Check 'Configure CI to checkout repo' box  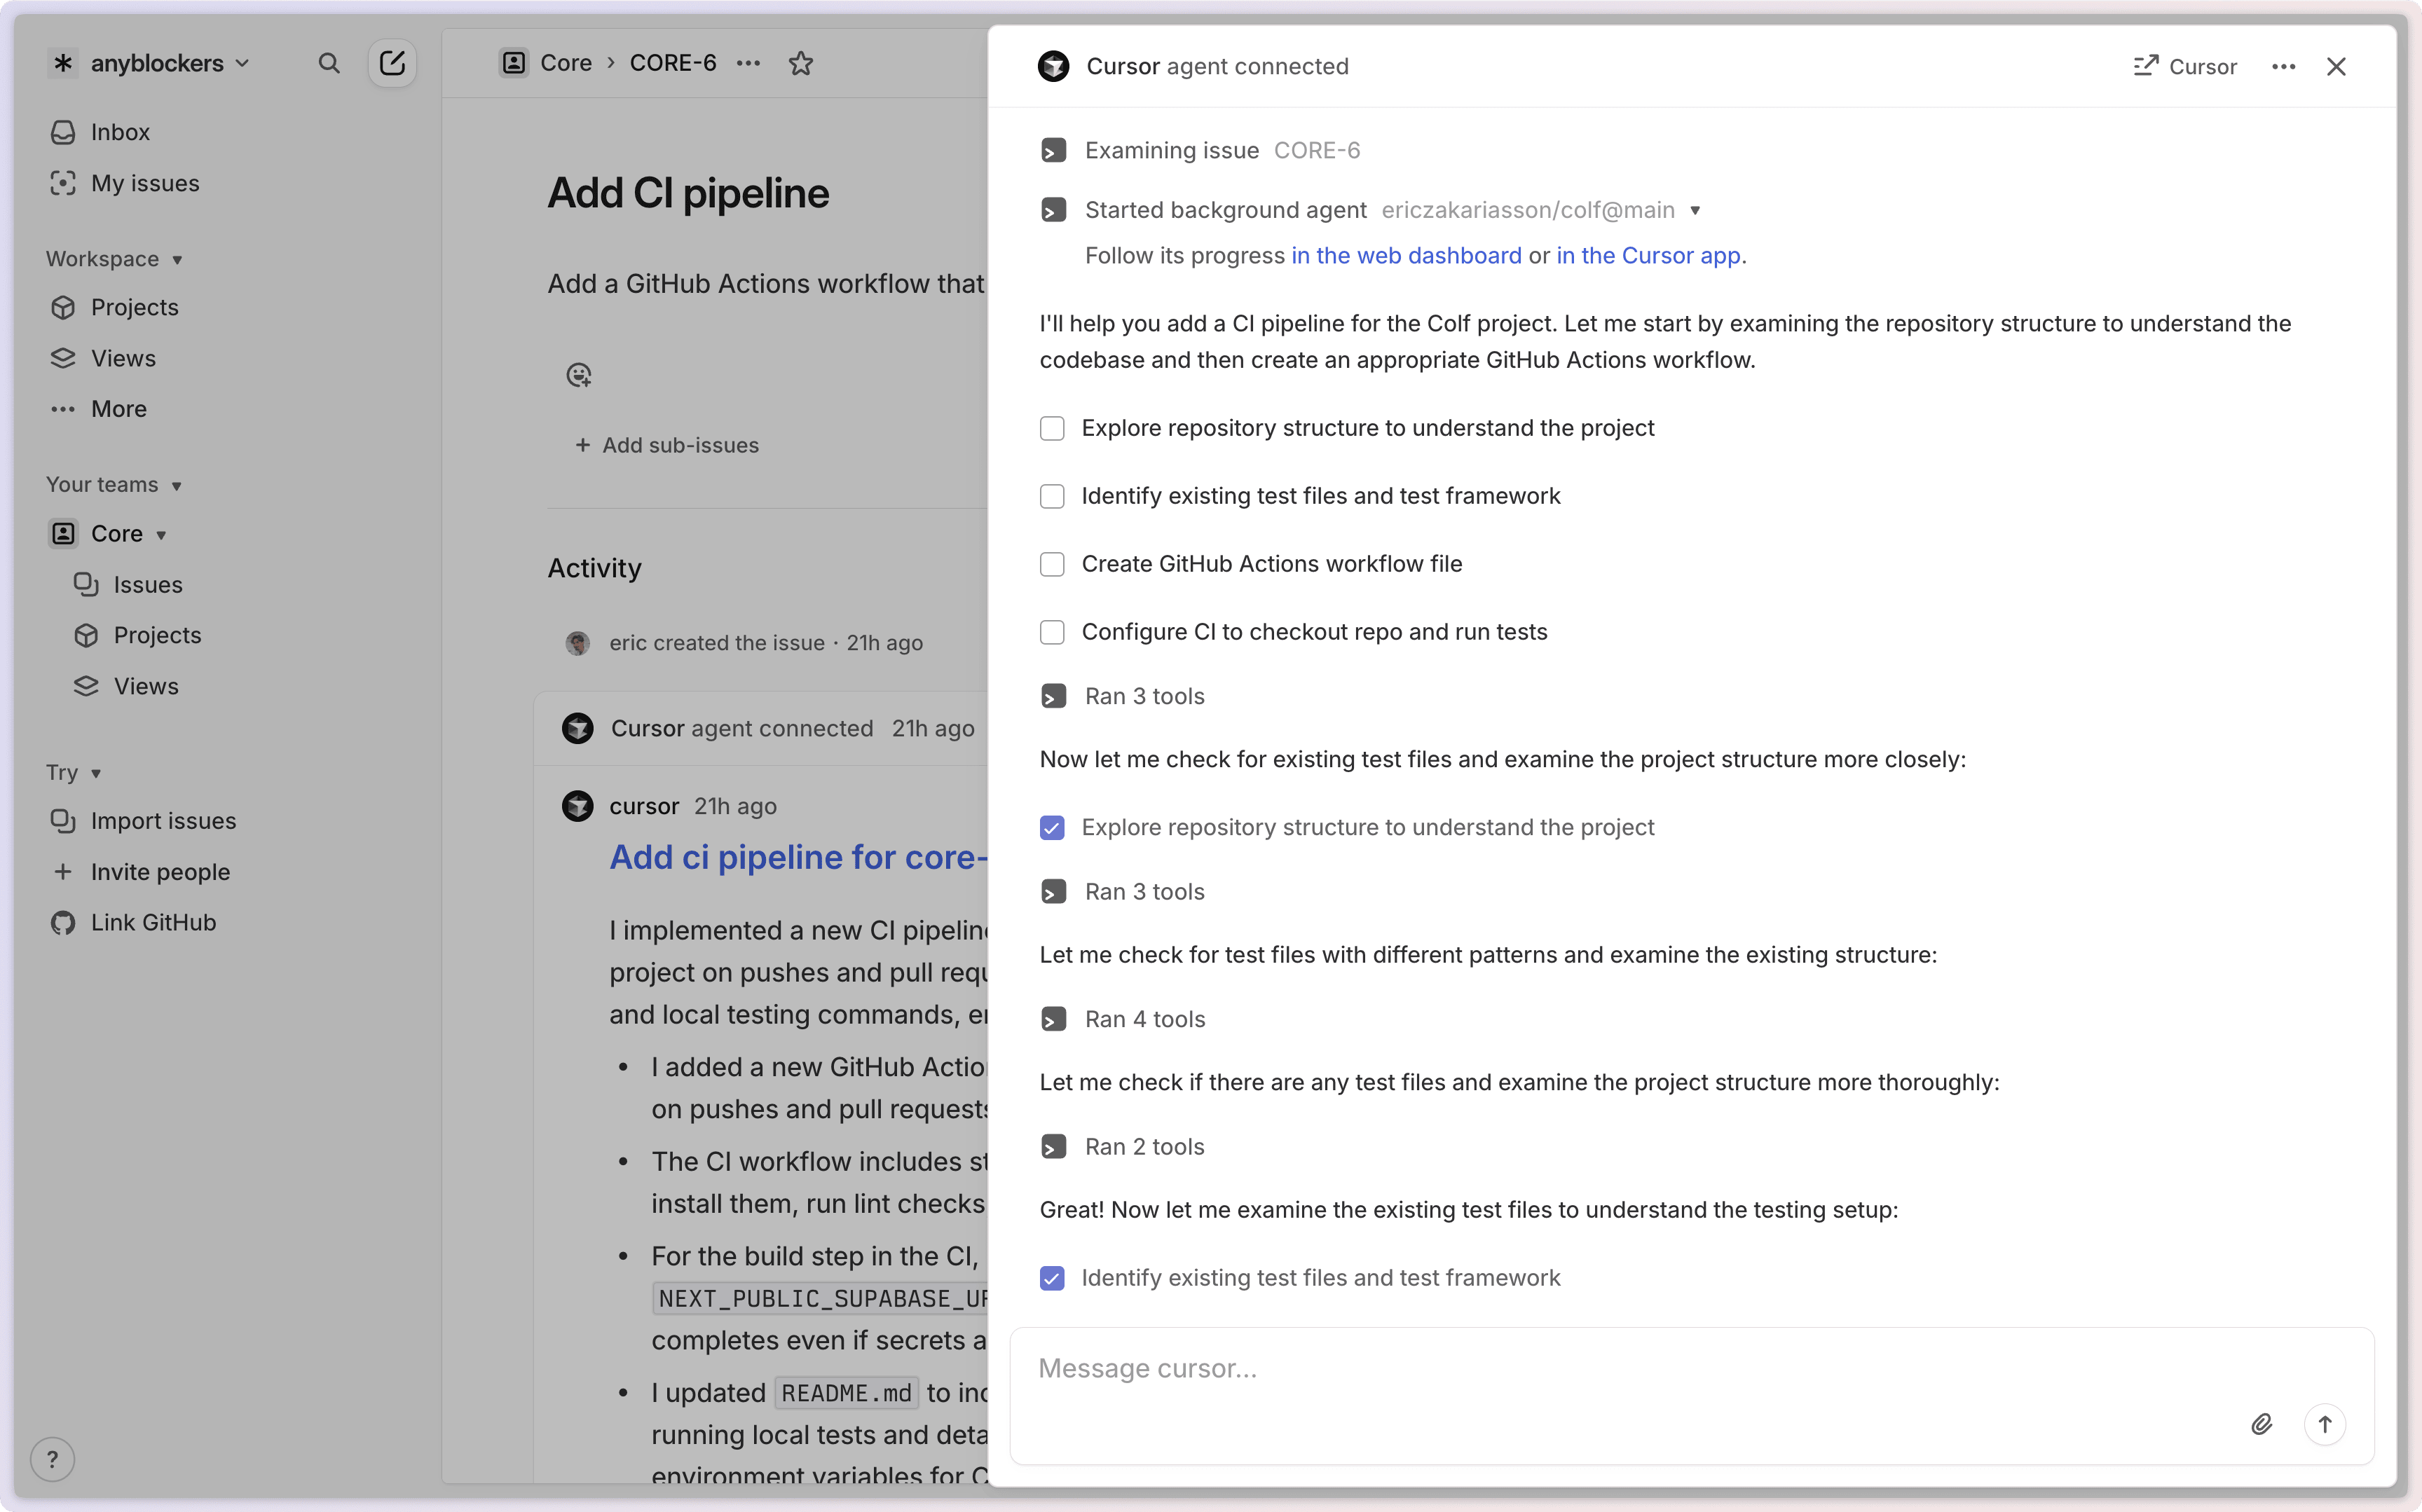(x=1052, y=633)
